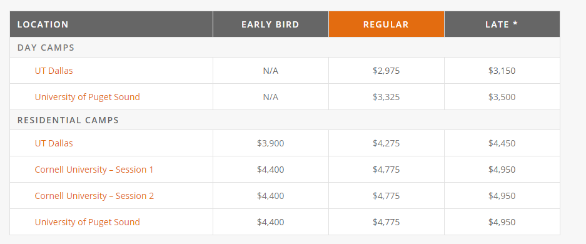The image size is (586, 244).
Task: Open Cornell University – Session 2 link
Action: pos(94,195)
